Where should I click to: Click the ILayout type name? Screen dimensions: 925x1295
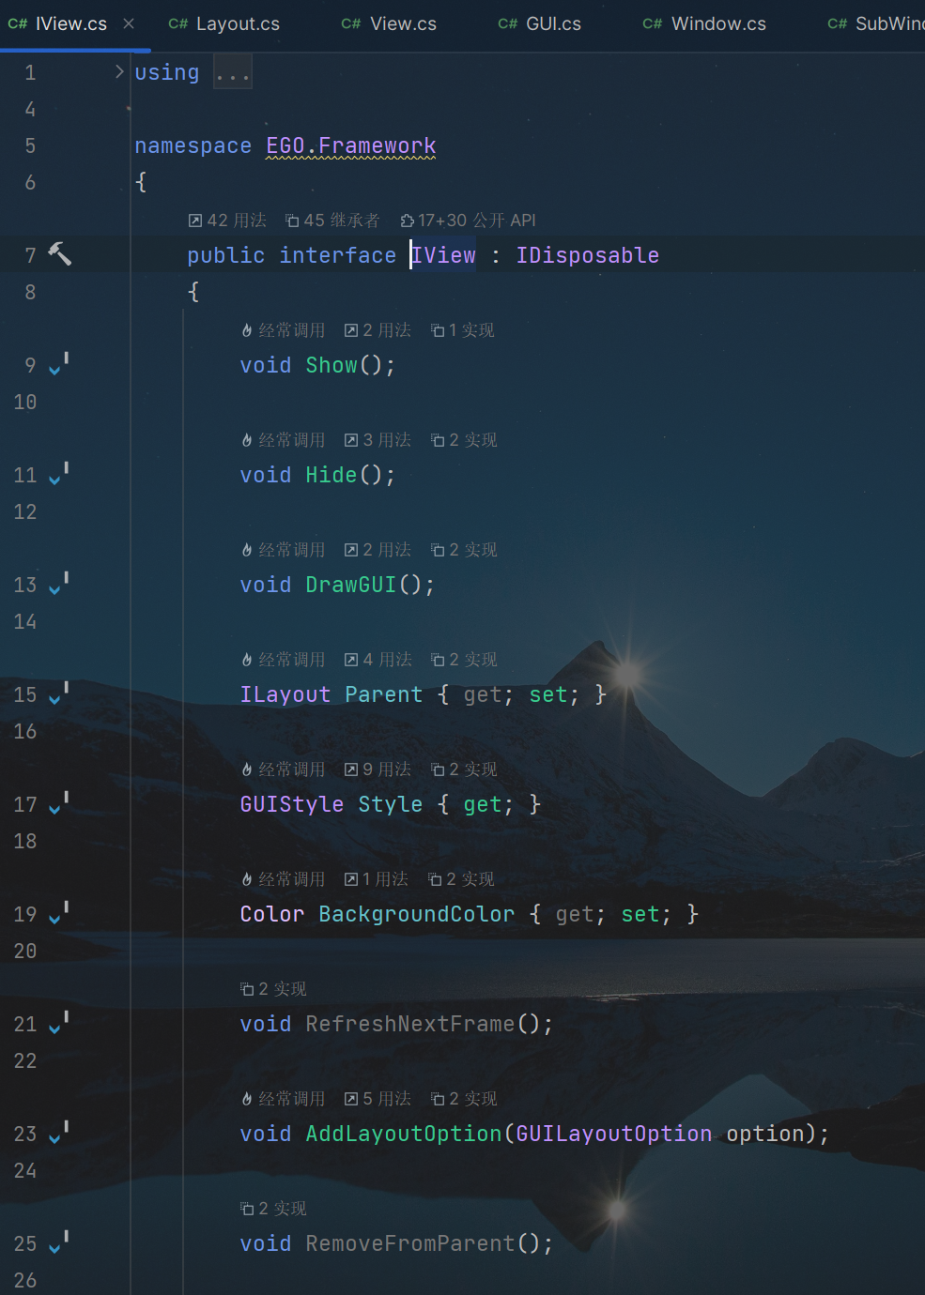point(285,694)
